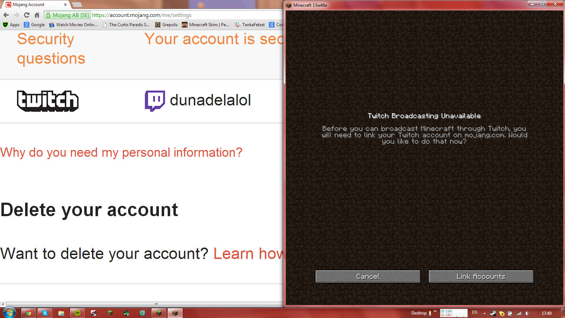Open Skype from the taskbar
Image resolution: width=565 pixels, height=318 pixels.
coord(45,313)
